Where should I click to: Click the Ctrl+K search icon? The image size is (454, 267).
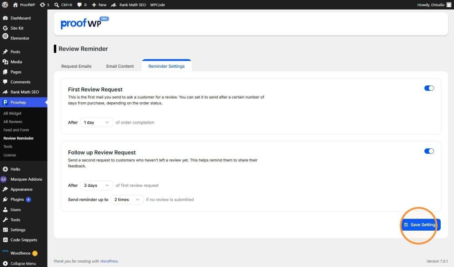click(x=57, y=5)
